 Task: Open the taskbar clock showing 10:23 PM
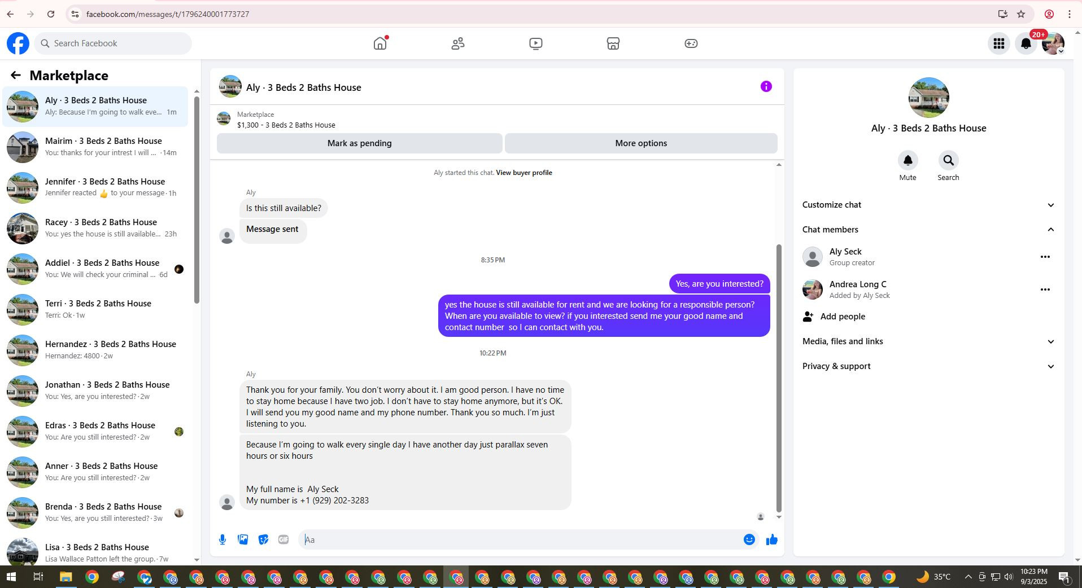[x=1034, y=577]
